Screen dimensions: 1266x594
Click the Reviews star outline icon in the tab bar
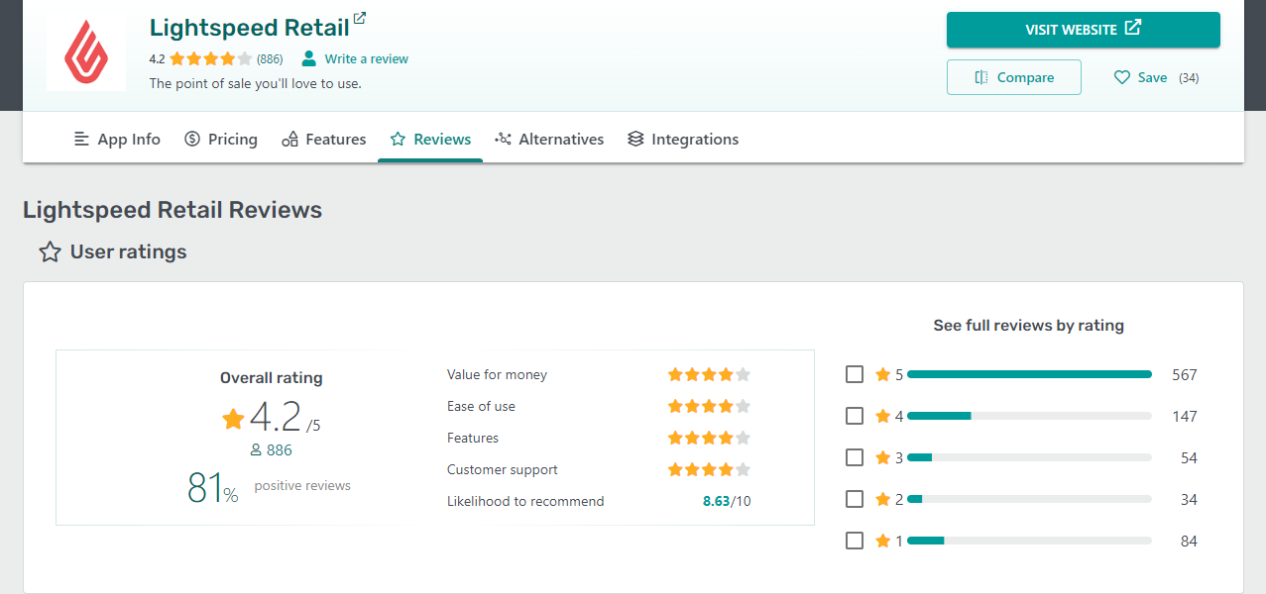(398, 139)
